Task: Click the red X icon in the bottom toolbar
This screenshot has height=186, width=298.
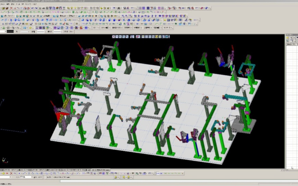Action: tap(11, 173)
